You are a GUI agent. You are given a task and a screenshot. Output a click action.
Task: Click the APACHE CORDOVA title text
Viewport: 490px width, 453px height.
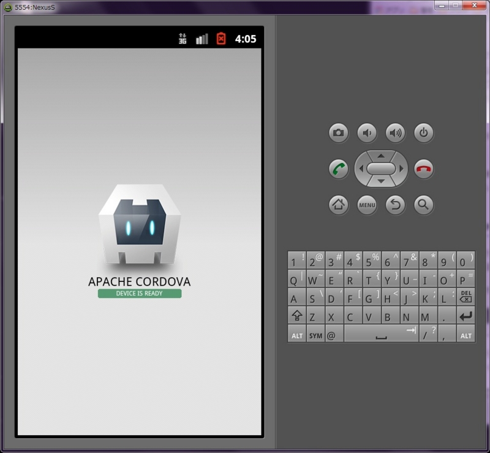[140, 281]
